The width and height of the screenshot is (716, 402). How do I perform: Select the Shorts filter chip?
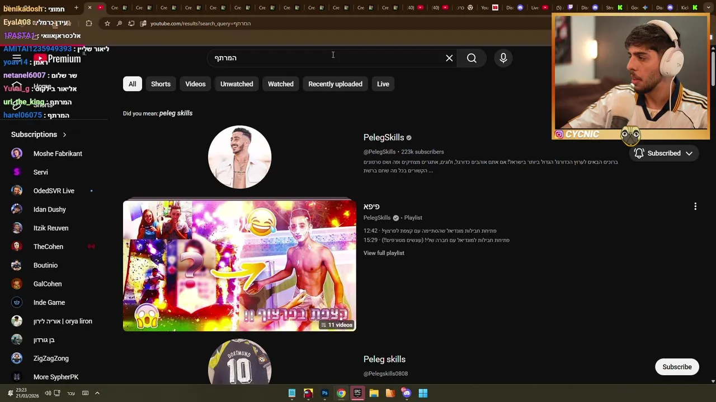(x=161, y=84)
